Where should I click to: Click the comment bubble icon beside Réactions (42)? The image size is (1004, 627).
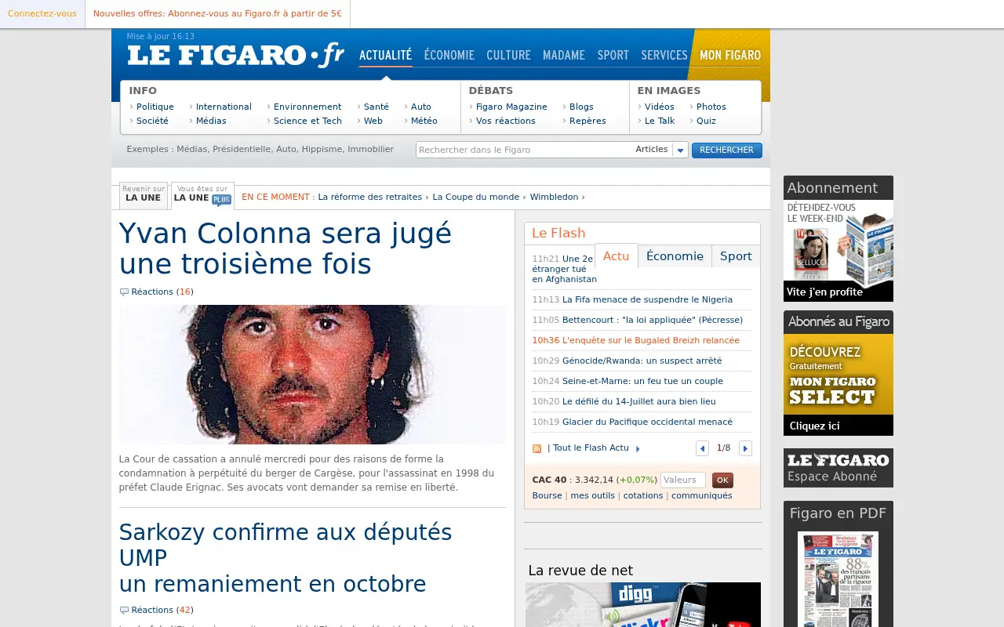(124, 611)
